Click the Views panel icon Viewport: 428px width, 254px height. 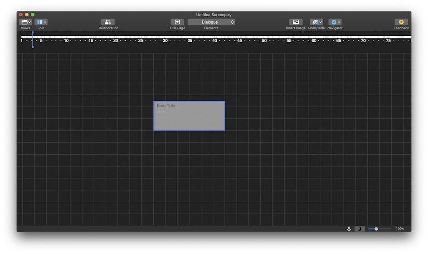pos(24,22)
